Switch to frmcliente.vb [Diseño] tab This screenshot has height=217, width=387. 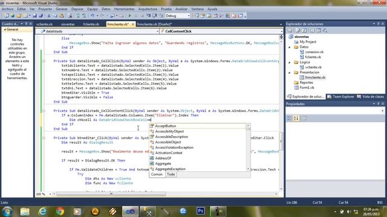tap(154, 24)
